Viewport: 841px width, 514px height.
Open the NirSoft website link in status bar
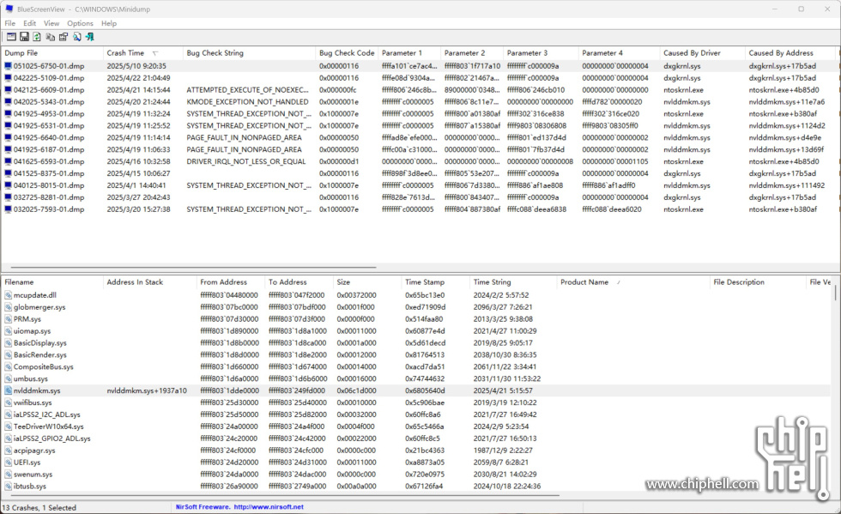coord(268,507)
